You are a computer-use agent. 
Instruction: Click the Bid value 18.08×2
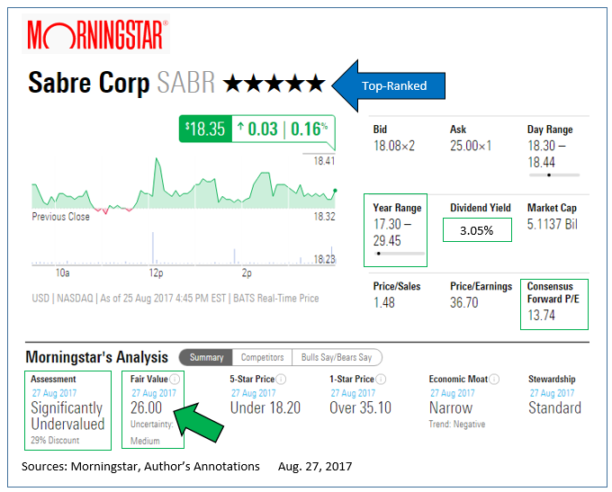click(394, 146)
